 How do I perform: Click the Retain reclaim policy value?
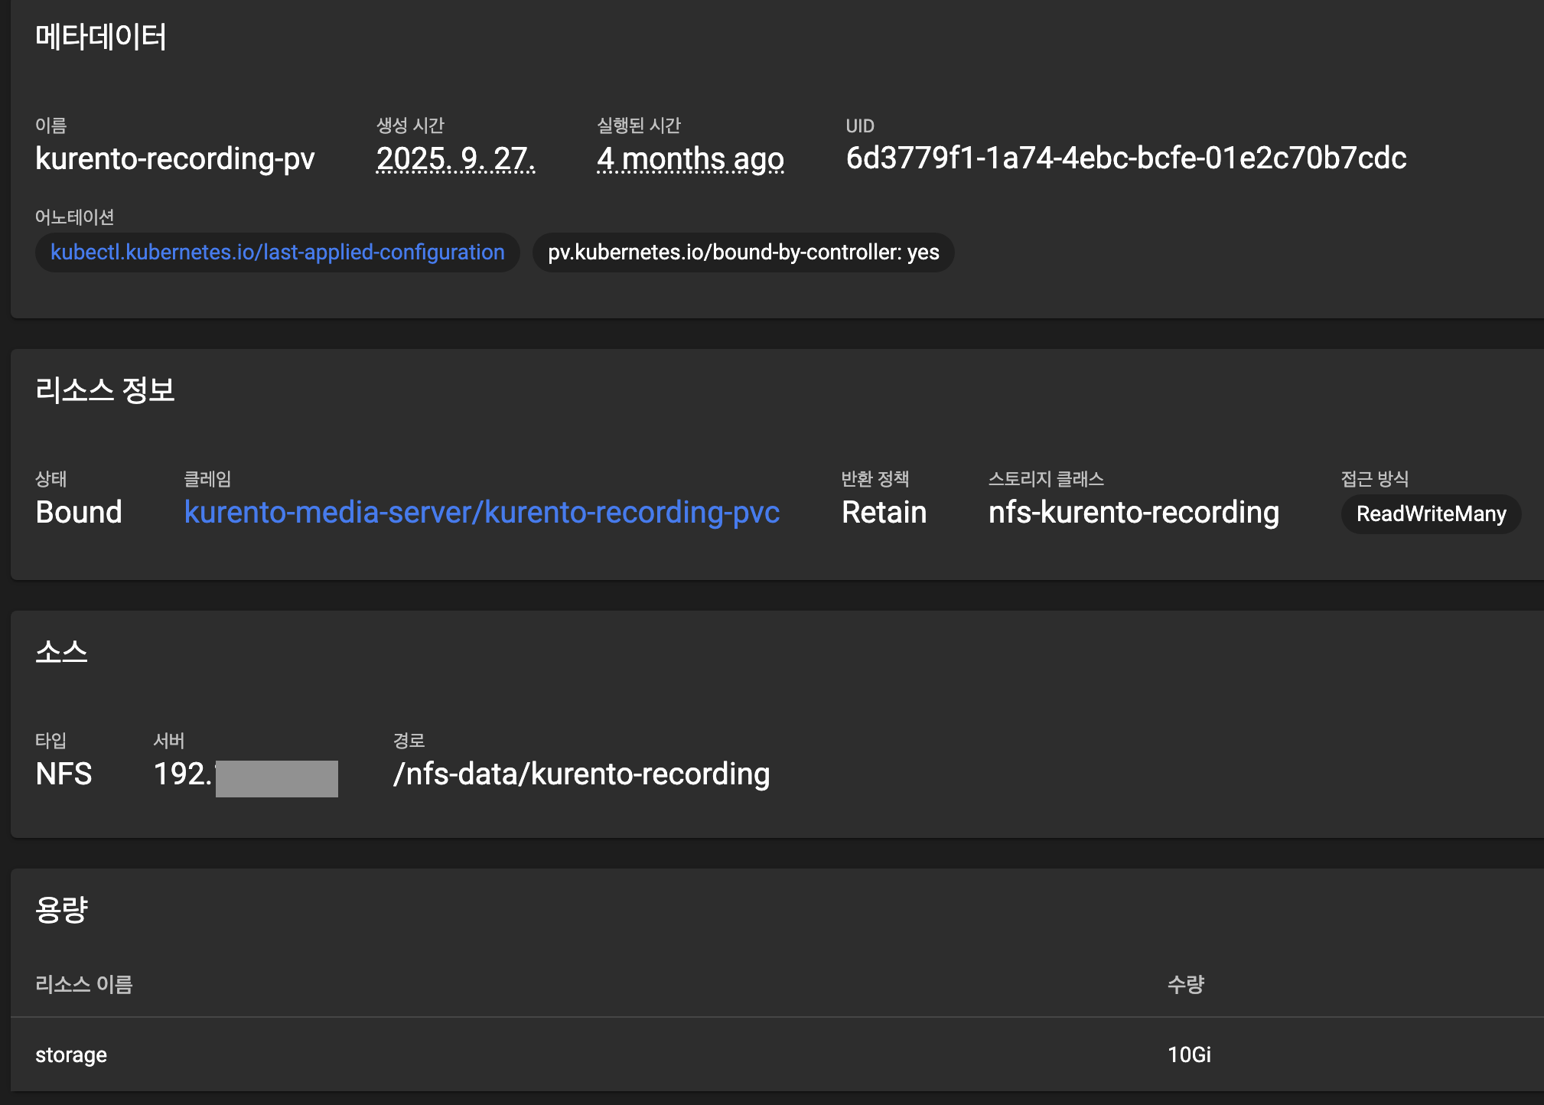[884, 512]
